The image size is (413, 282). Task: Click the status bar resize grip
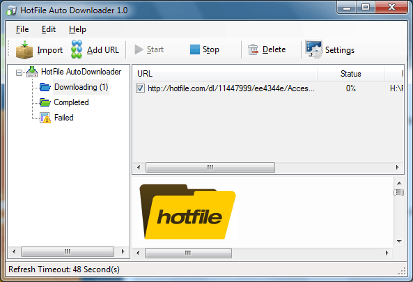pos(402,271)
